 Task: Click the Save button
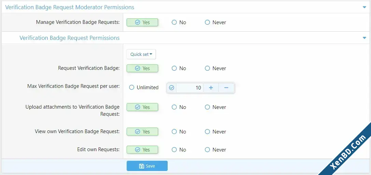click(x=147, y=166)
